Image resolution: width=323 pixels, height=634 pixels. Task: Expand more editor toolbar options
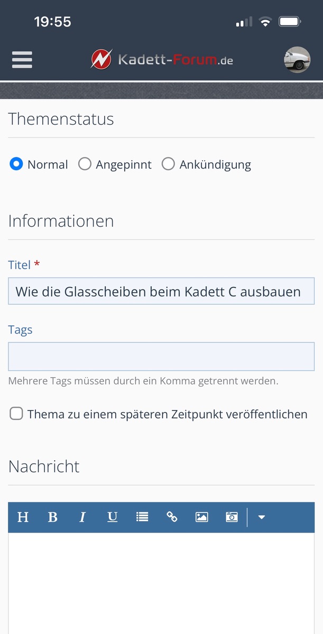262,517
